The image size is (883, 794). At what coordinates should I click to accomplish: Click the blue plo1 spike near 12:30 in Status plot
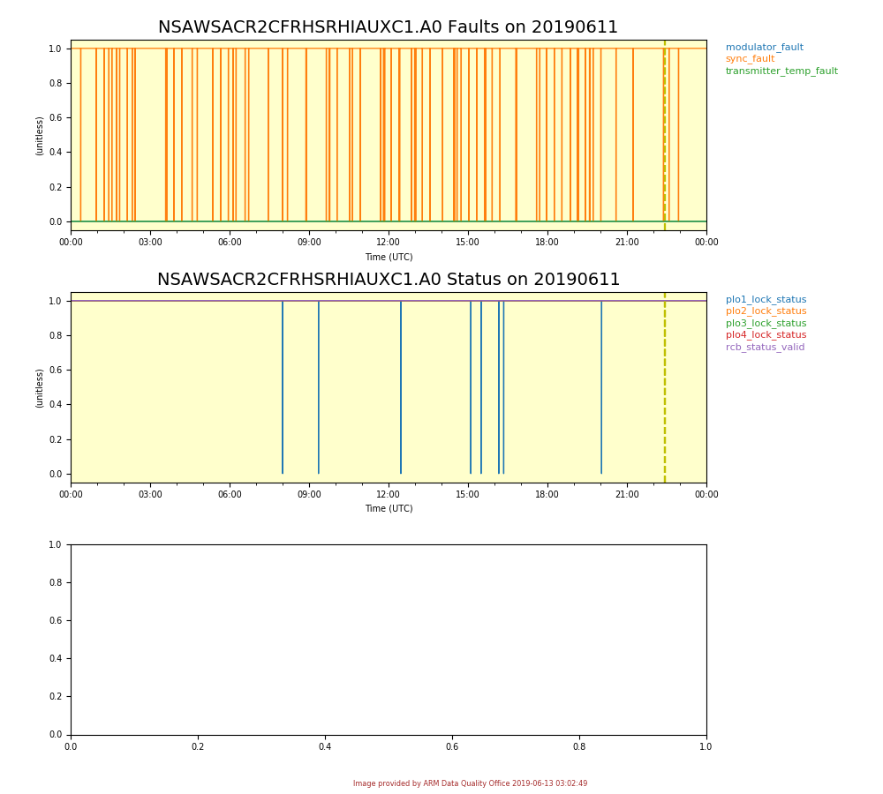click(x=401, y=387)
